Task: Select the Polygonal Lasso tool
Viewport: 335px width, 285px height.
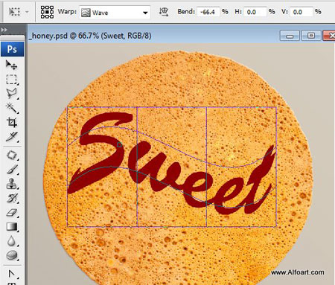Action: (11, 94)
